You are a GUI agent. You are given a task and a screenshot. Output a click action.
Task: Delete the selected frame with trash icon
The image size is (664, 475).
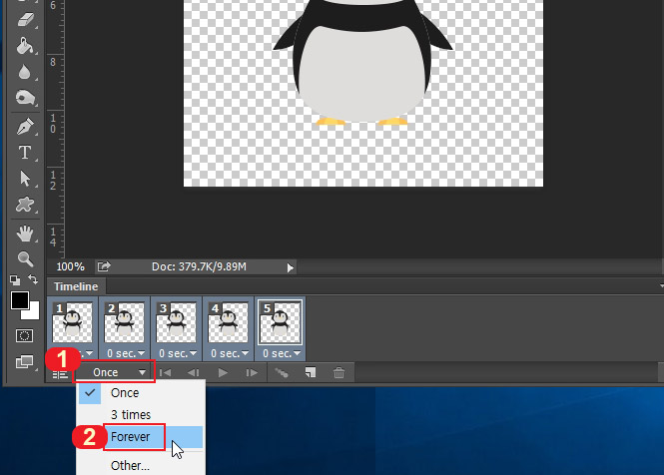coord(338,372)
